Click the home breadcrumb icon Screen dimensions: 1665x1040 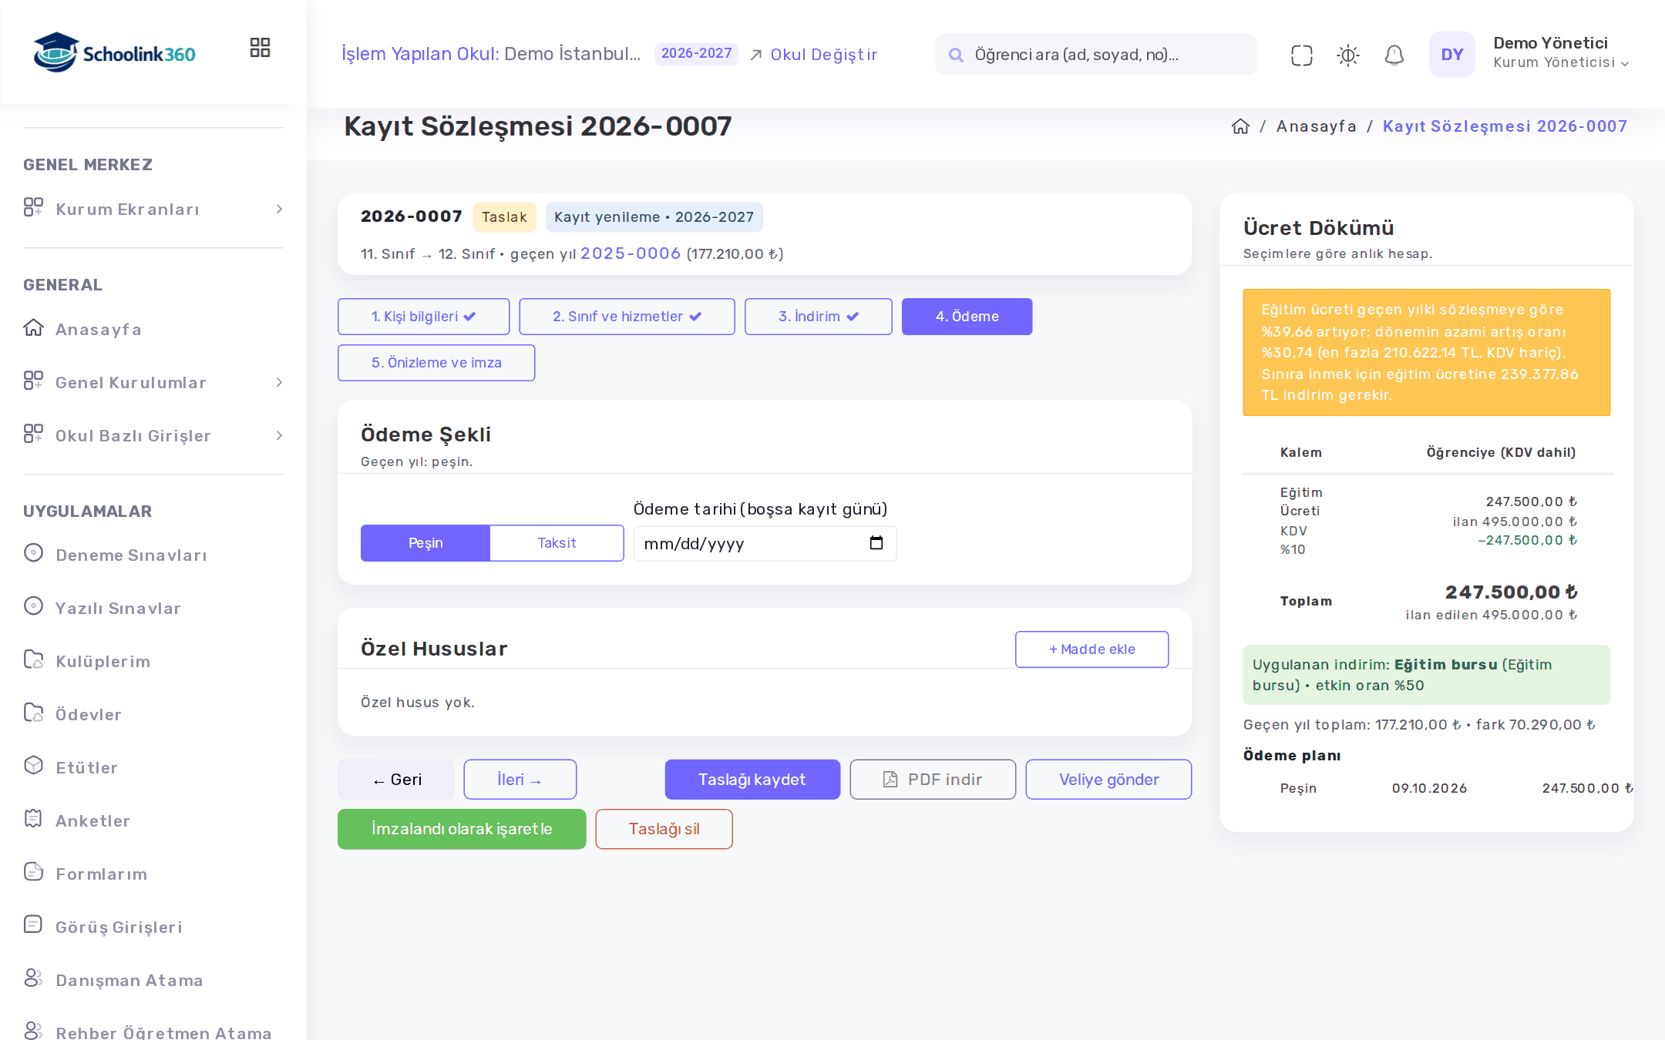coord(1240,126)
